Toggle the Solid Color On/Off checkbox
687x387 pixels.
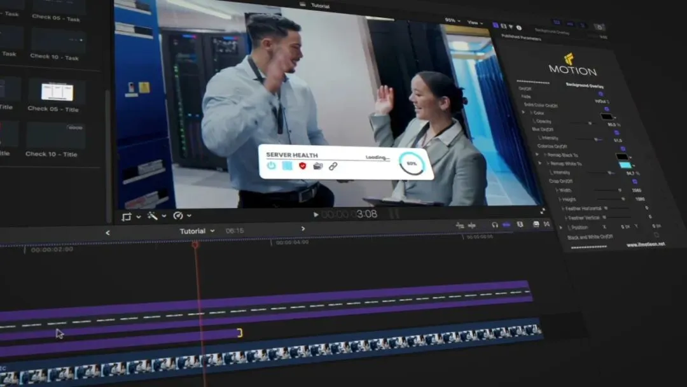tap(606, 109)
